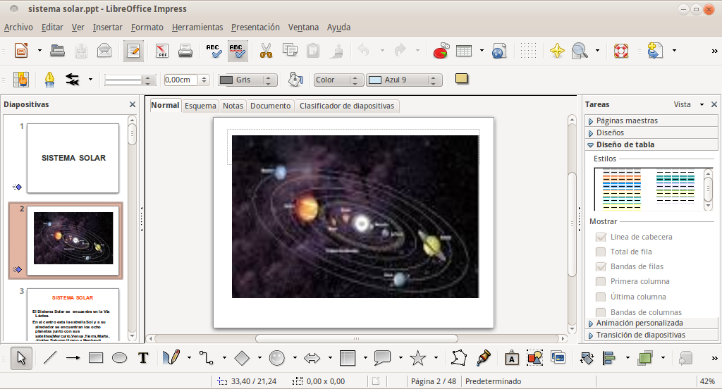Select slide 1 thumbnail SISTEMA SOLAR
Image resolution: width=722 pixels, height=389 pixels.
click(73, 159)
